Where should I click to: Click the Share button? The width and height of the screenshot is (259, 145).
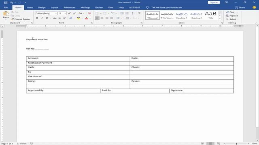tap(240, 7)
